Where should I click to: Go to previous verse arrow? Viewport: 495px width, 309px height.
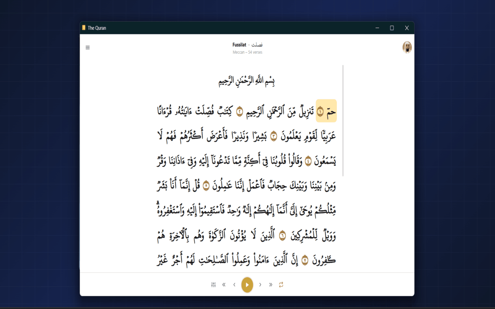(x=234, y=285)
